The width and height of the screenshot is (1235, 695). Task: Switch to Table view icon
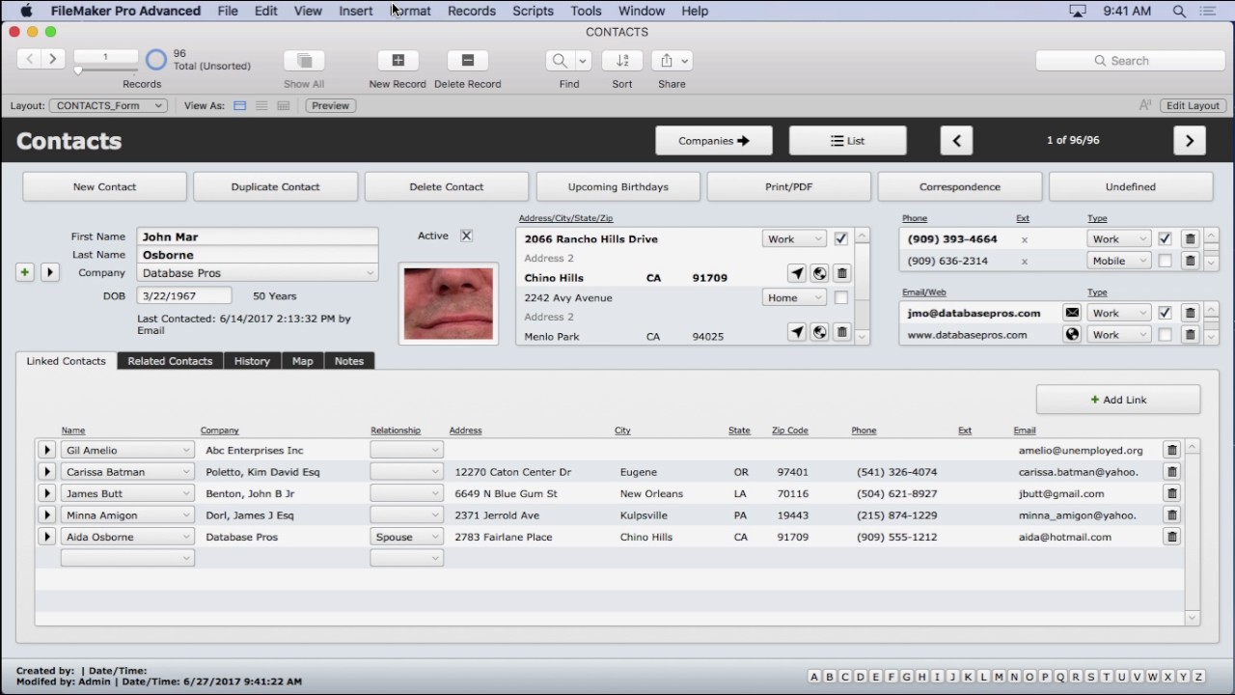[x=283, y=105]
